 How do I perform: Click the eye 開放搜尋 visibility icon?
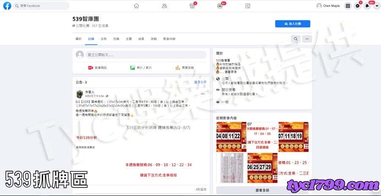point(218,90)
